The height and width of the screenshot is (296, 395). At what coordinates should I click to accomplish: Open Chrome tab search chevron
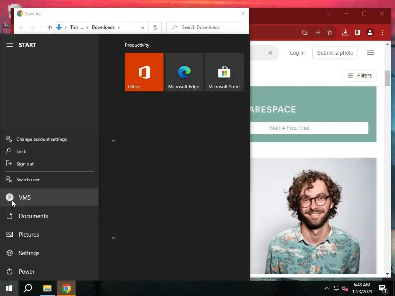coord(329,13)
